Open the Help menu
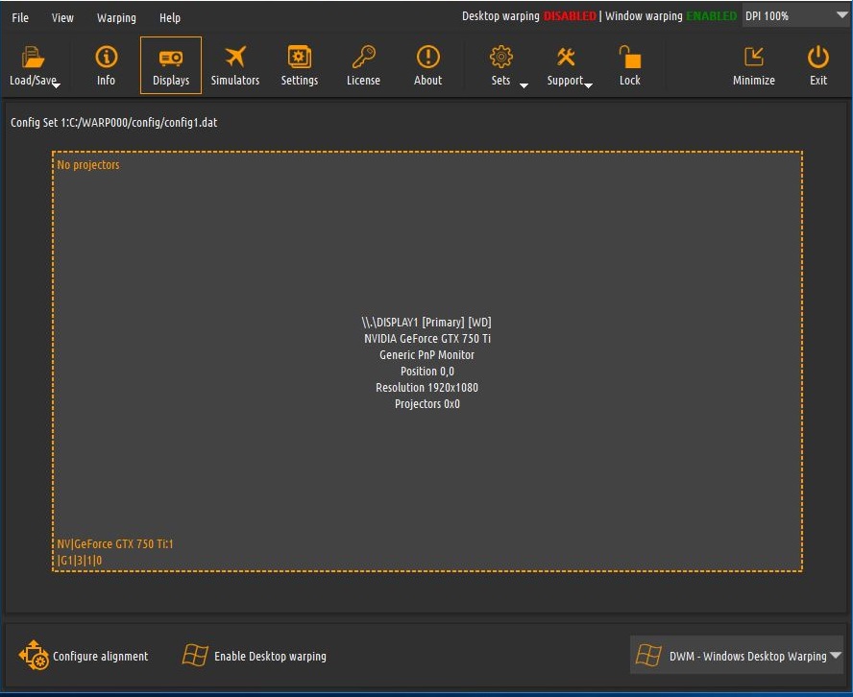This screenshot has height=697, width=853. pyautogui.click(x=170, y=17)
